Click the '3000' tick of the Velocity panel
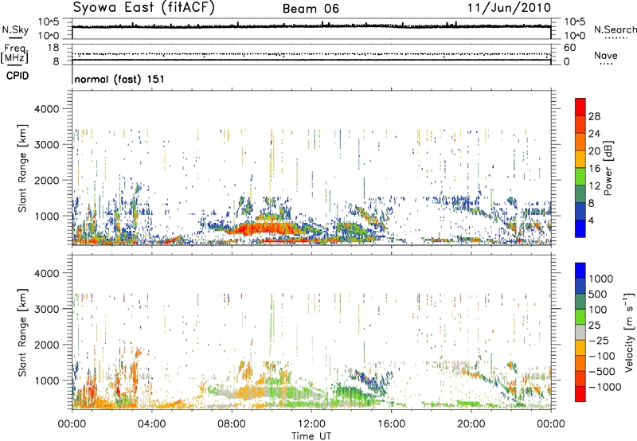Screen dimensions: 637x441 [46, 309]
